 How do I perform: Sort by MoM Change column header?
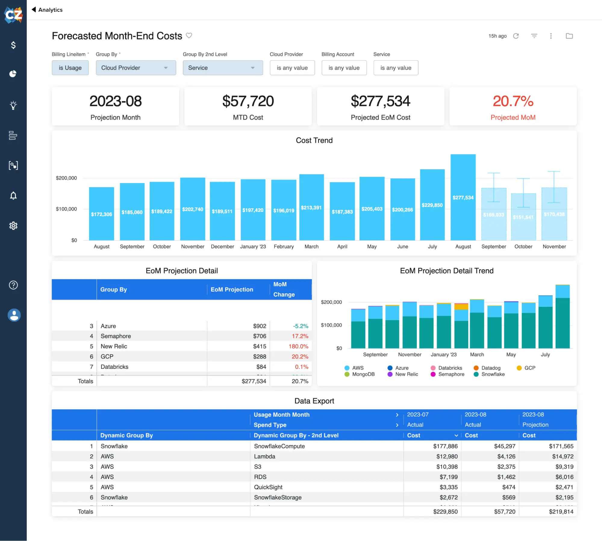[x=284, y=289]
